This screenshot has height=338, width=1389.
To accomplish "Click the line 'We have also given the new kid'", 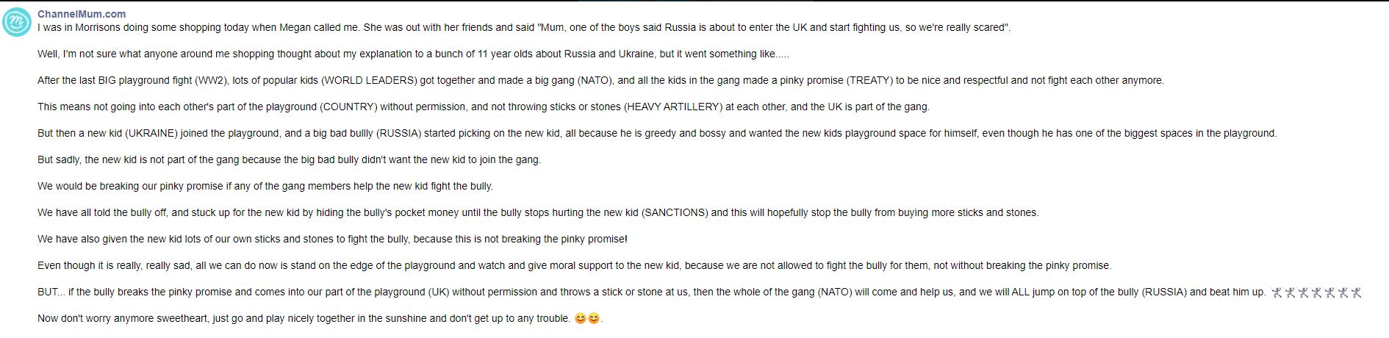I will point(332,239).
